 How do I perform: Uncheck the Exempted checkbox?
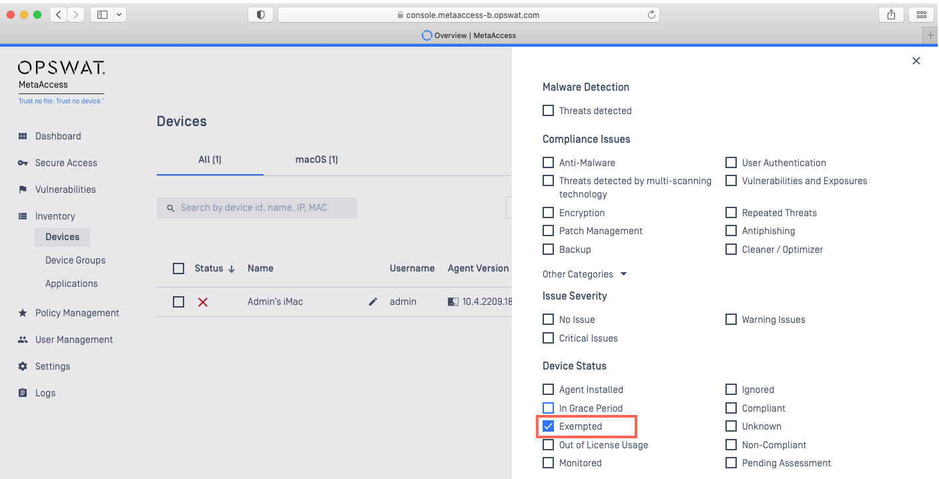pos(548,426)
